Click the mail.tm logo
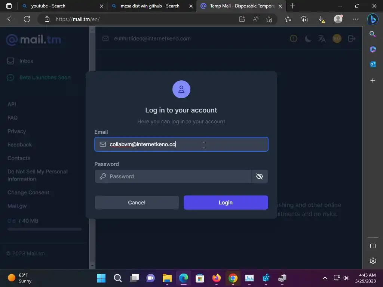The height and width of the screenshot is (287, 383). [33, 40]
